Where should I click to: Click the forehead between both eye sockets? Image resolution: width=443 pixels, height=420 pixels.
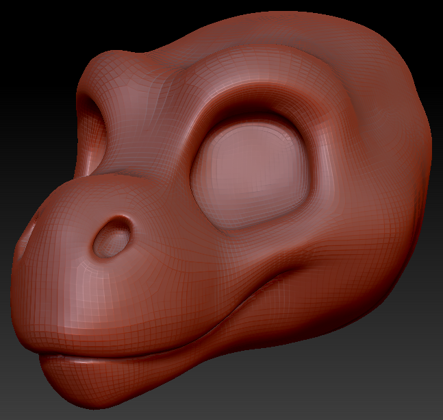pos(157,89)
